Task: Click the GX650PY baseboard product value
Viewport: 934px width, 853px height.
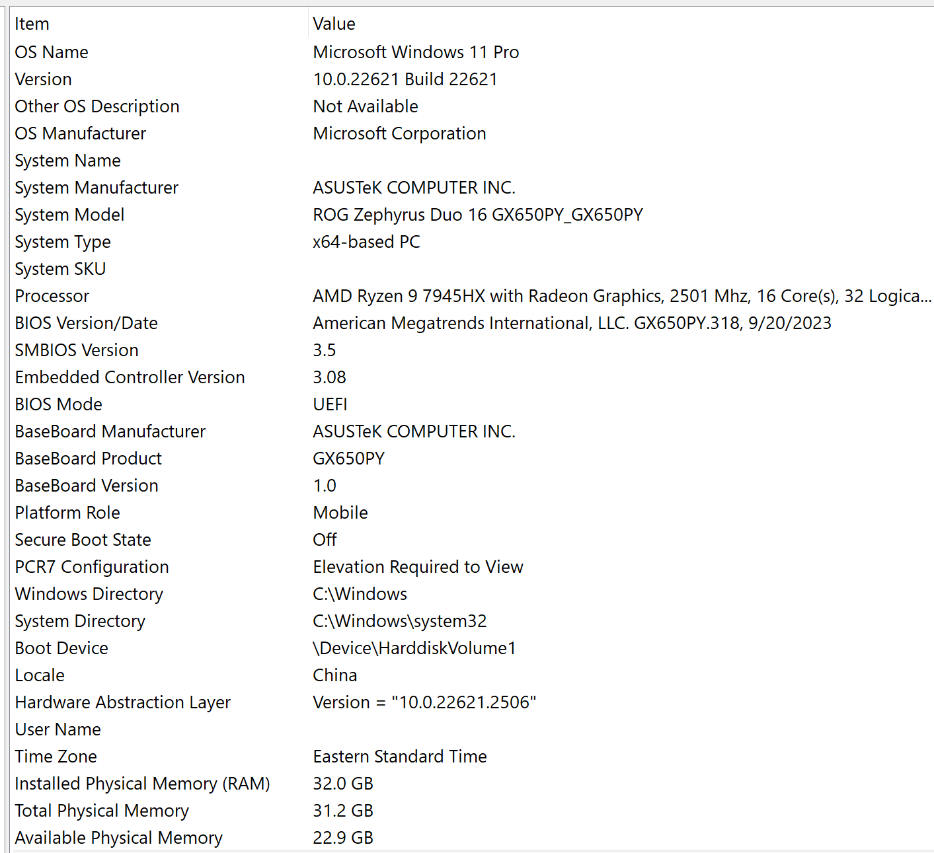Action: coord(348,459)
